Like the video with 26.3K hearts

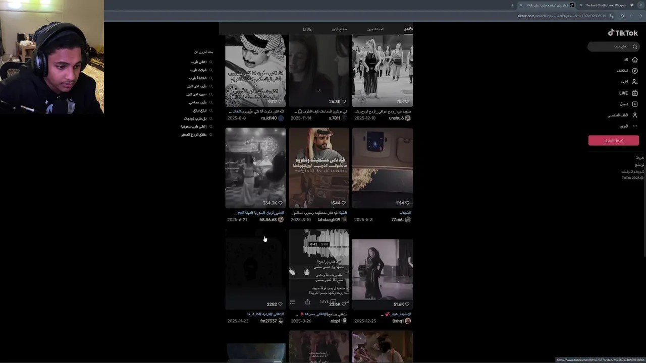tap(344, 101)
